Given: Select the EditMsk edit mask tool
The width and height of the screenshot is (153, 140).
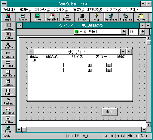Looking at the screenshot, I should 8,64.
